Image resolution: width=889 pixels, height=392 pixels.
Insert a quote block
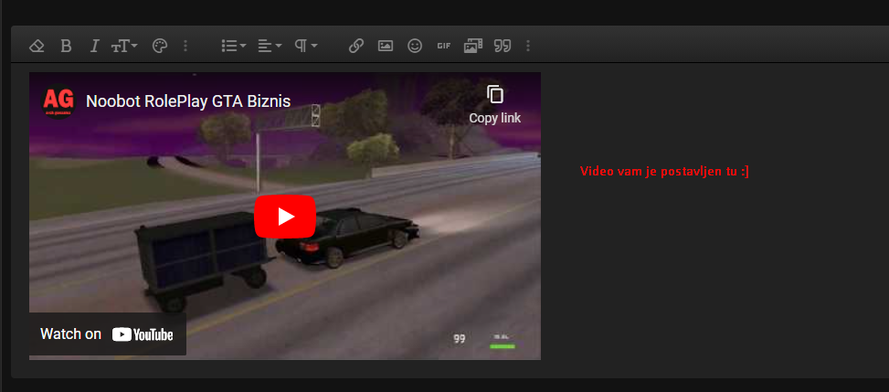click(503, 46)
